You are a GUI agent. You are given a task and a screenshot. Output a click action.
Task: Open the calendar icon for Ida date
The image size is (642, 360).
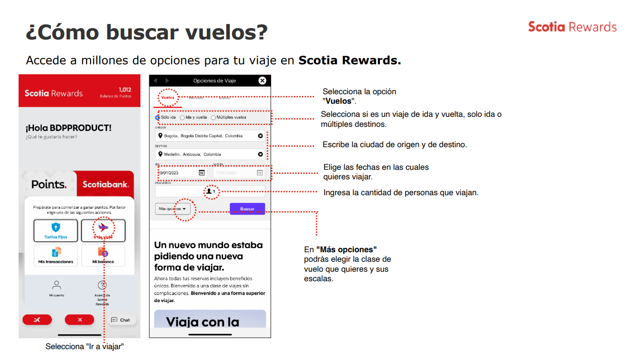point(202,173)
